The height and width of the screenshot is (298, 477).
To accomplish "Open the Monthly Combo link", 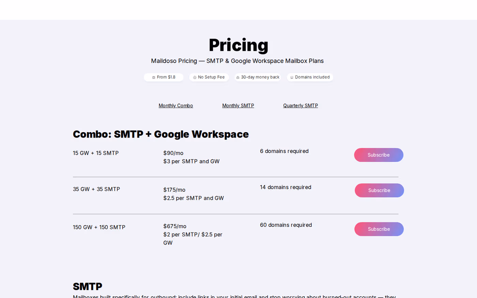I will 176,106.
